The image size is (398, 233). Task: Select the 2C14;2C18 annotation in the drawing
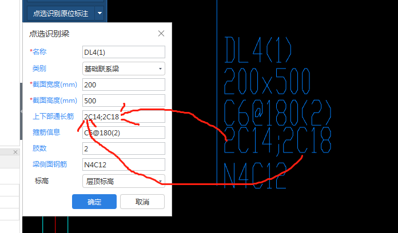tap(277, 140)
